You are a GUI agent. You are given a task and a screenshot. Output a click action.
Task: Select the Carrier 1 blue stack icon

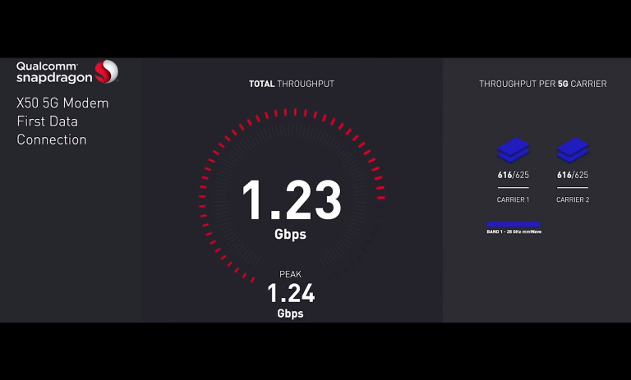tap(514, 150)
